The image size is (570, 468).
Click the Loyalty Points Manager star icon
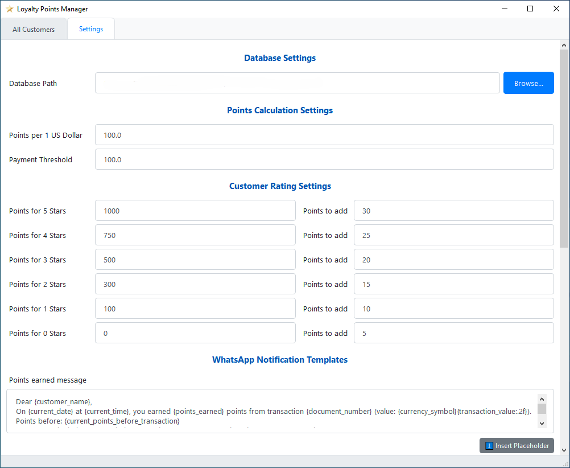9,9
